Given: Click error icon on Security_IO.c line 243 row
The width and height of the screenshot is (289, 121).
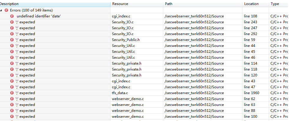Looking at the screenshot, I should coord(12,22).
